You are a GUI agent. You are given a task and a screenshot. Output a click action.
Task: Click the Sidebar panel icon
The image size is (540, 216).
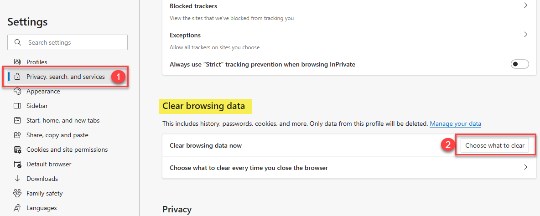(17, 106)
